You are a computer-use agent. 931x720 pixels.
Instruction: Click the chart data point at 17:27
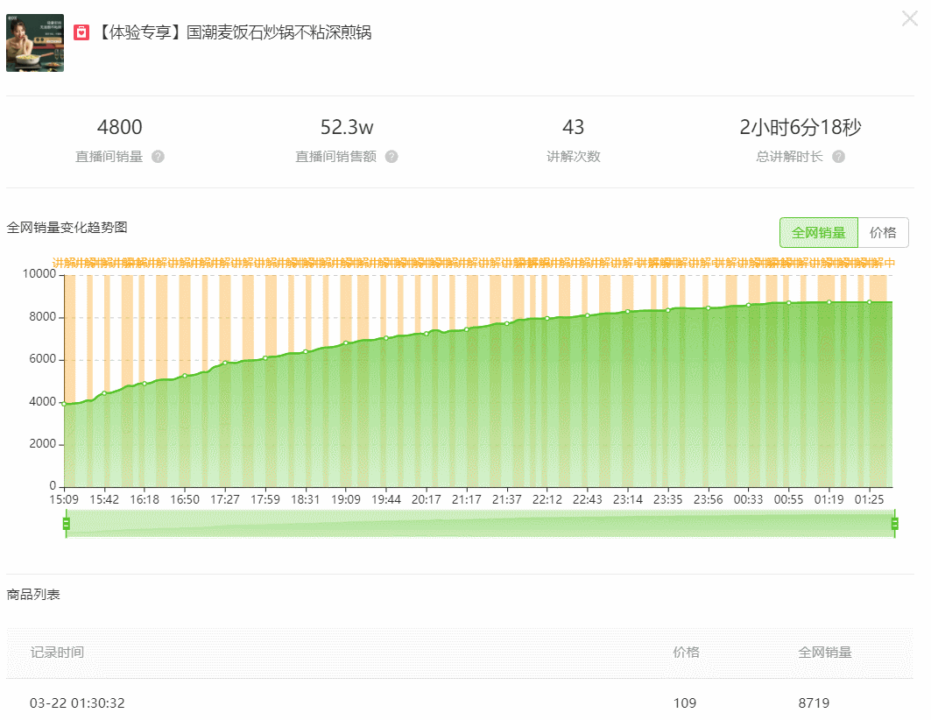[x=225, y=363]
